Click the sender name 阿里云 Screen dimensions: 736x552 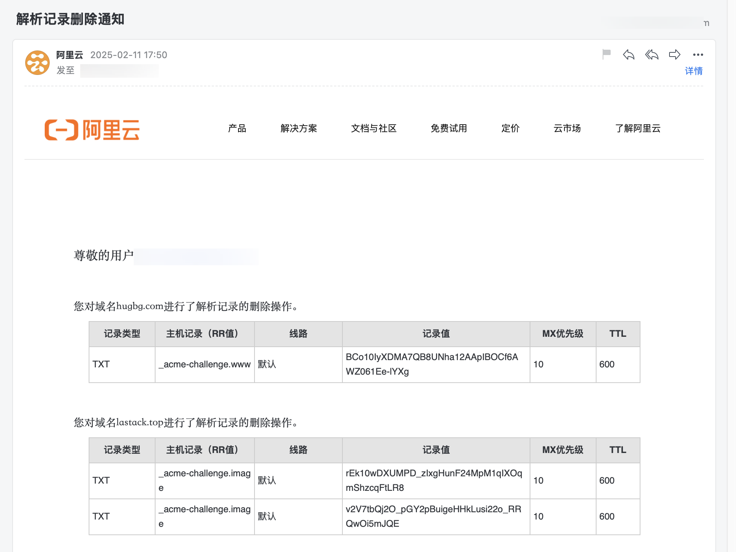70,55
